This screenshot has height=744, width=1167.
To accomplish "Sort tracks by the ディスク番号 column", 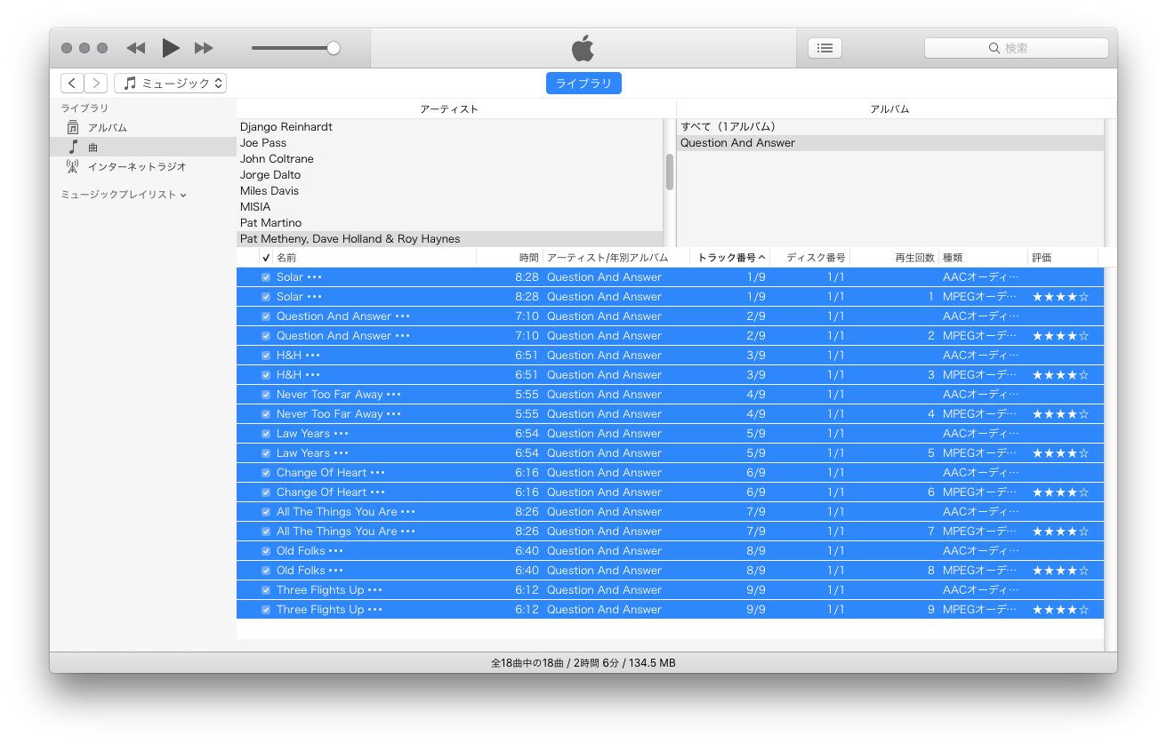I will click(x=810, y=258).
